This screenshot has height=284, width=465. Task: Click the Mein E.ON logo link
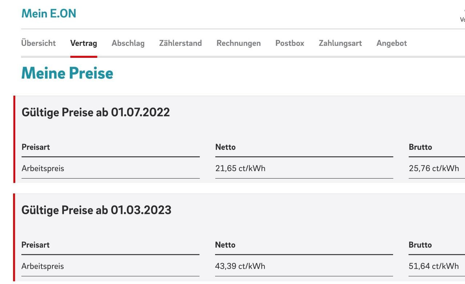[x=49, y=13]
